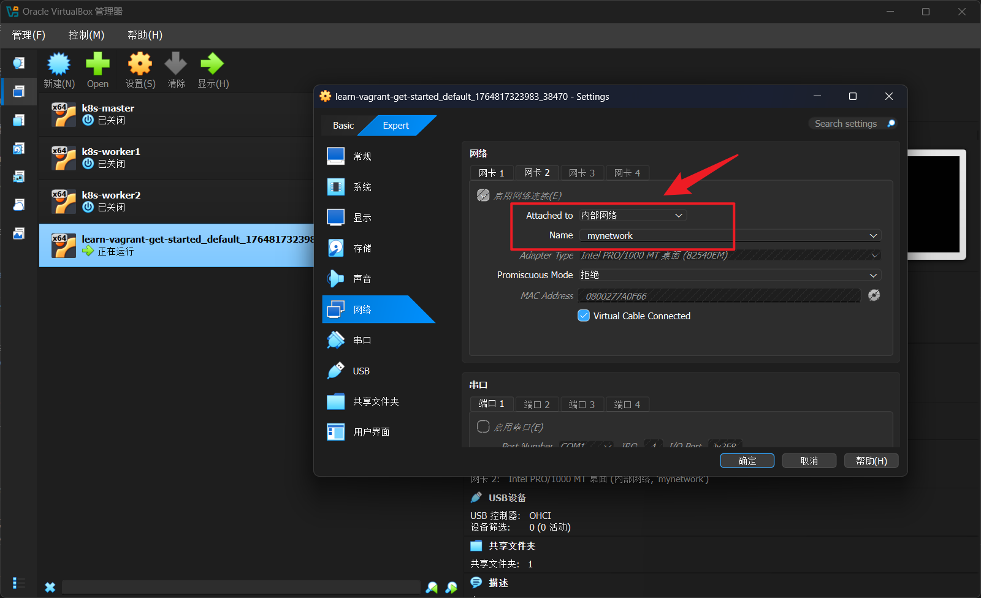Regenerate MAC address with refresh icon
981x598 pixels.
874,295
